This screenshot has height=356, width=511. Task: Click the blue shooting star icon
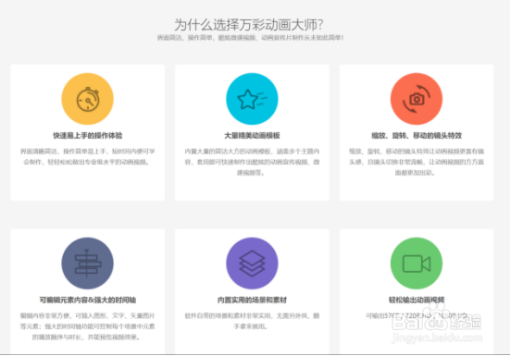pyautogui.click(x=252, y=99)
